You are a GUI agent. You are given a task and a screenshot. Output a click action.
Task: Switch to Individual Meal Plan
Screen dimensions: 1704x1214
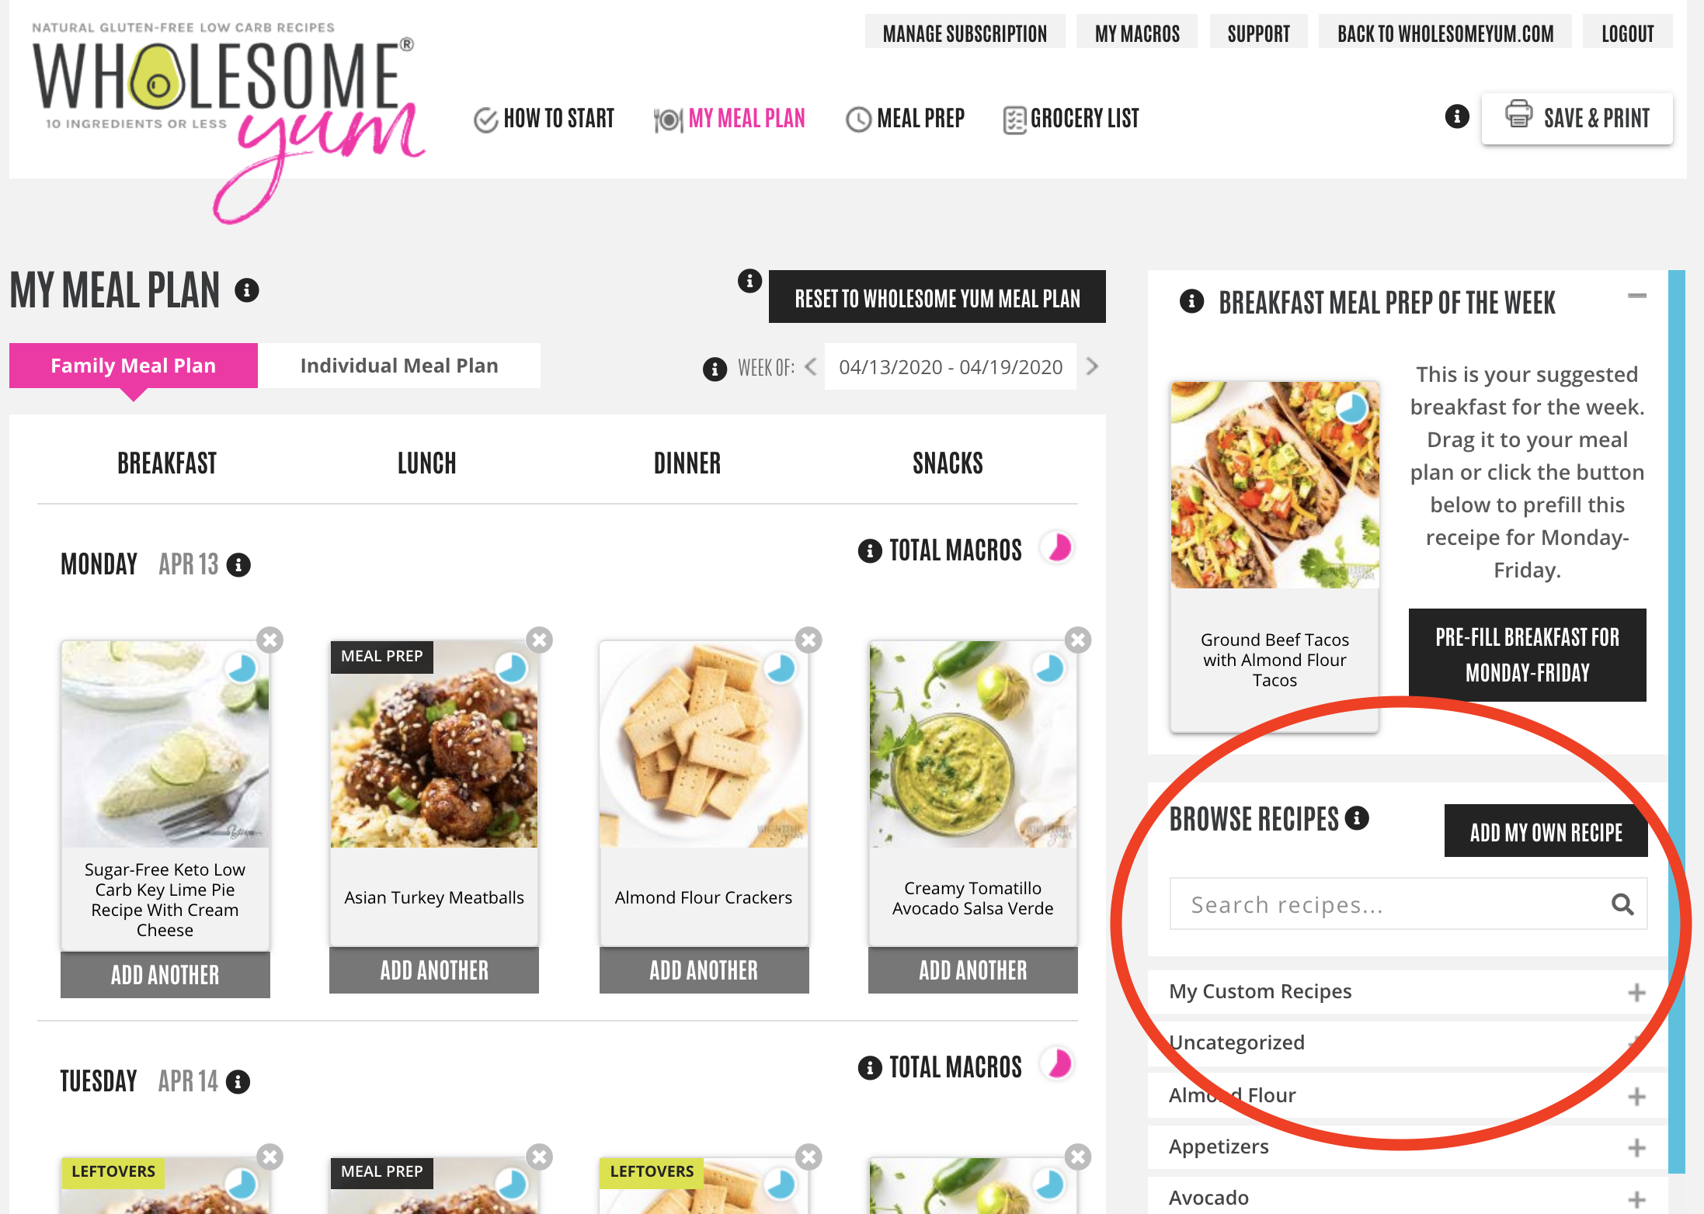(399, 366)
